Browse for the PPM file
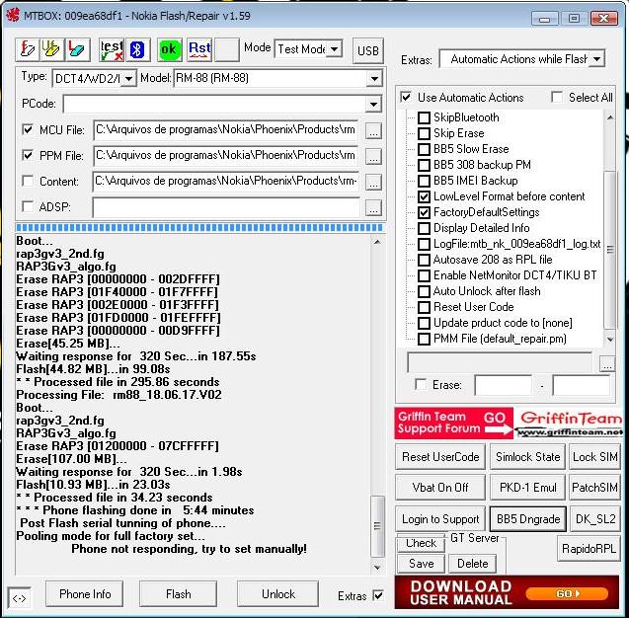The height and width of the screenshot is (618, 629). tap(373, 157)
